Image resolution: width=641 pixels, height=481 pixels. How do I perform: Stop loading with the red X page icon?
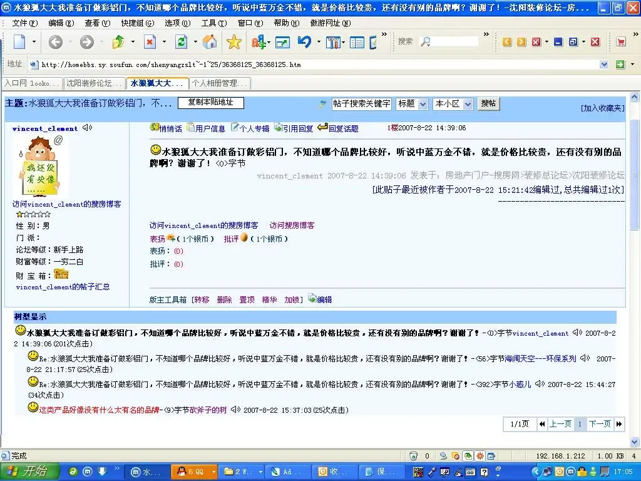pyautogui.click(x=150, y=42)
